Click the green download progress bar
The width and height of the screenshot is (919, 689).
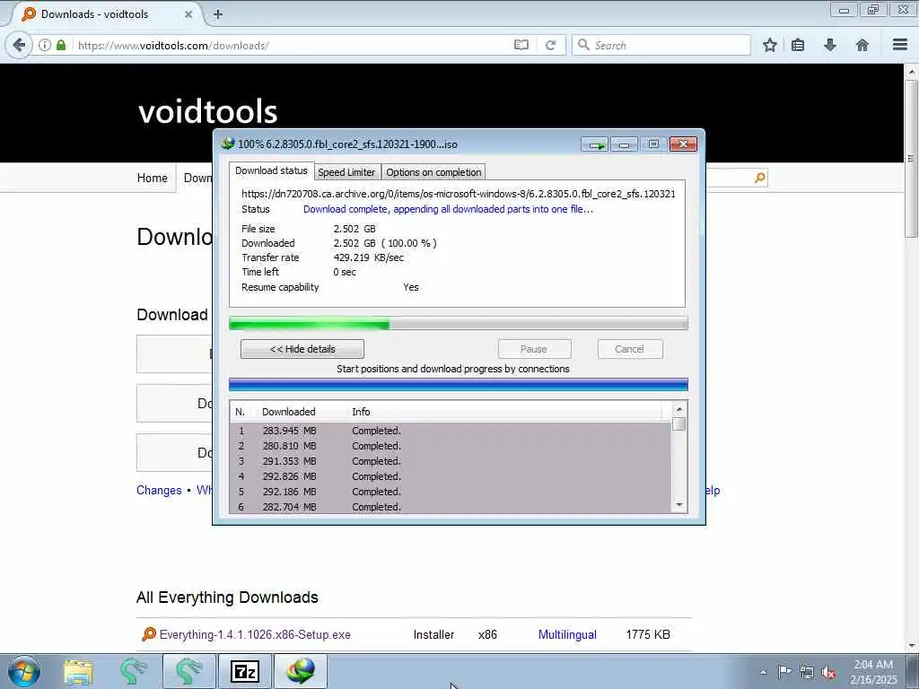point(459,323)
